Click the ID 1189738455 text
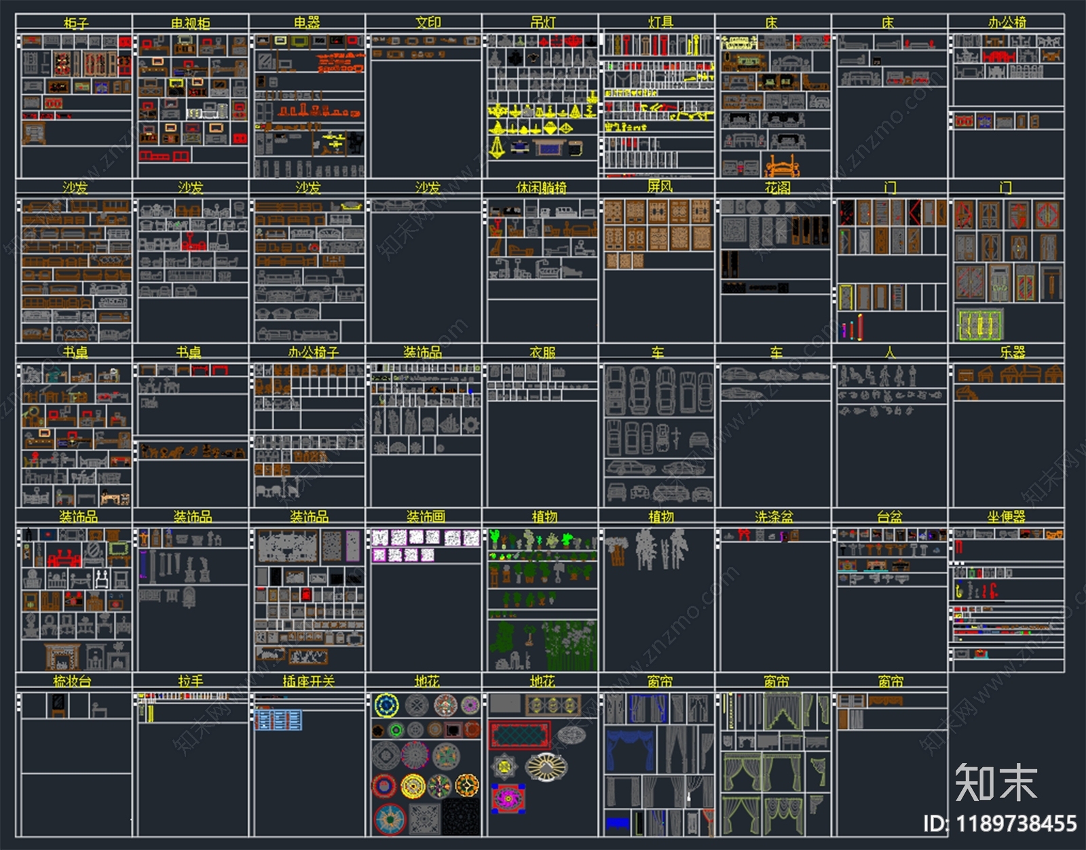The image size is (1086, 850). 999,824
